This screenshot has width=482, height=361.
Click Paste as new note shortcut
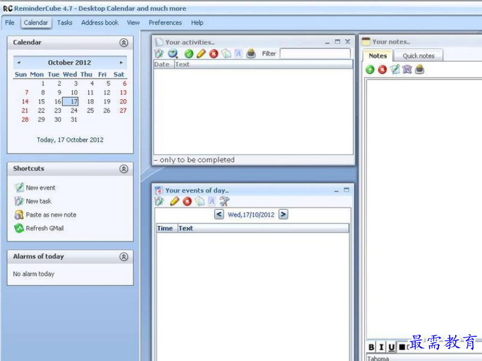(51, 215)
